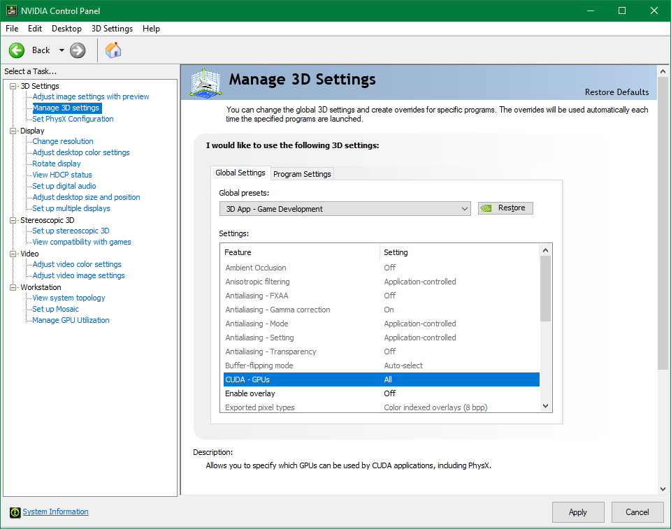Click the Apply button
Screen dimensions: 671x529
click(577, 512)
